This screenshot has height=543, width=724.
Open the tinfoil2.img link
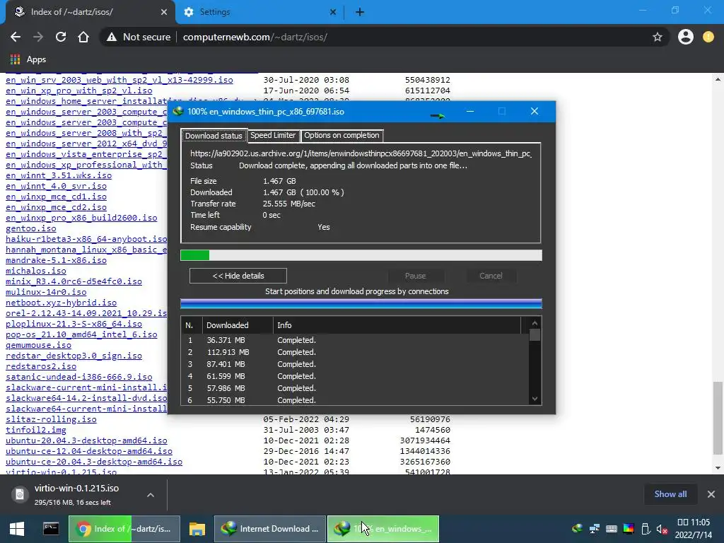[x=36, y=430]
